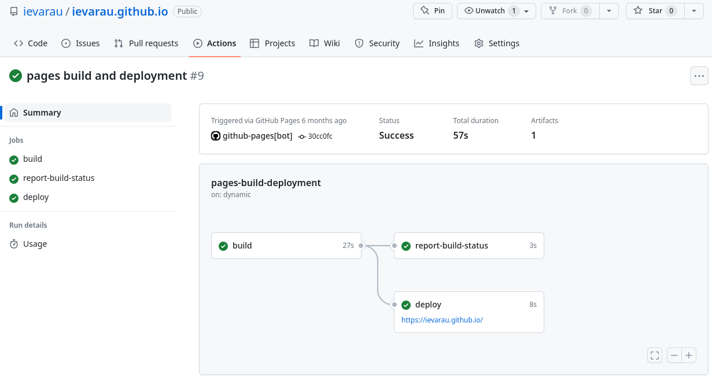Expand the Star lists dropdown arrow
Image resolution: width=712 pixels, height=378 pixels.
[694, 11]
